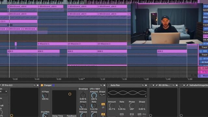Click the Flanger '100 Hz' Hi Pass value
The image size is (208, 117).
tap(45, 99)
